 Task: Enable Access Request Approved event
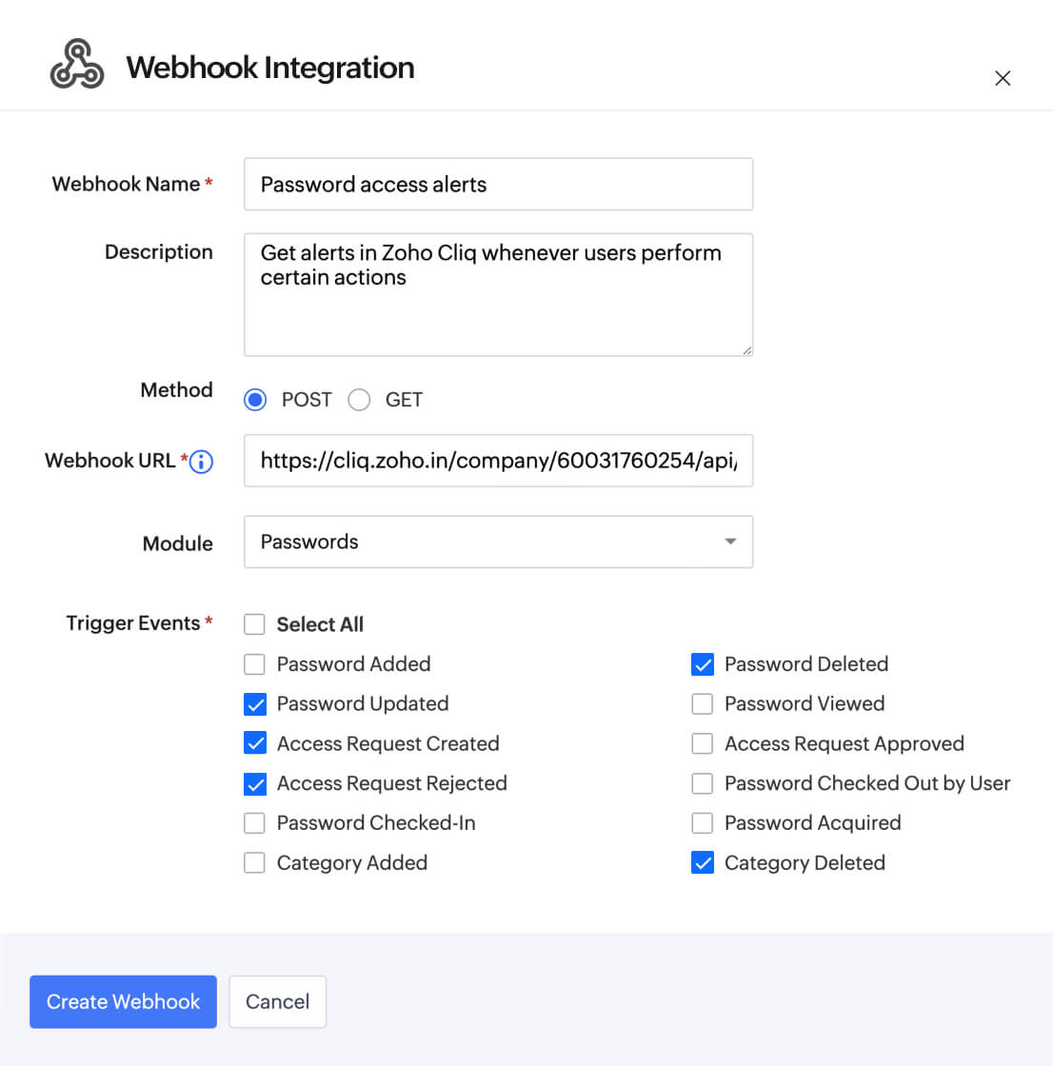pyautogui.click(x=702, y=743)
